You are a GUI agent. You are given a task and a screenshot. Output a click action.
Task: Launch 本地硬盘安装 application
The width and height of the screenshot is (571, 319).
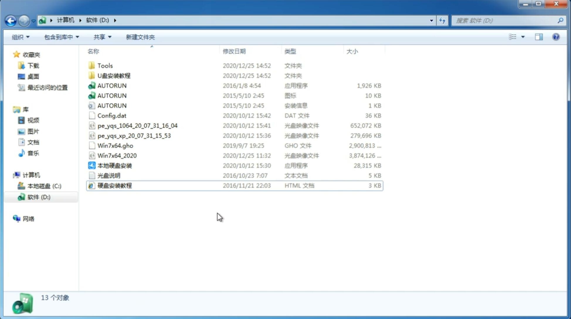[114, 165]
